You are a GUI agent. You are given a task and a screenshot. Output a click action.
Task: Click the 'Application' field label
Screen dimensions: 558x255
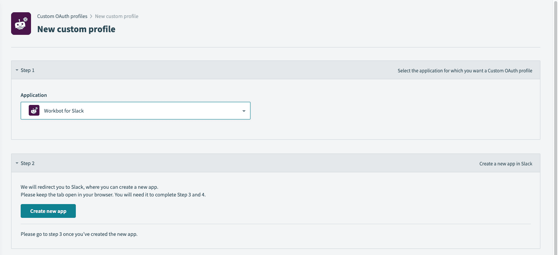(34, 95)
